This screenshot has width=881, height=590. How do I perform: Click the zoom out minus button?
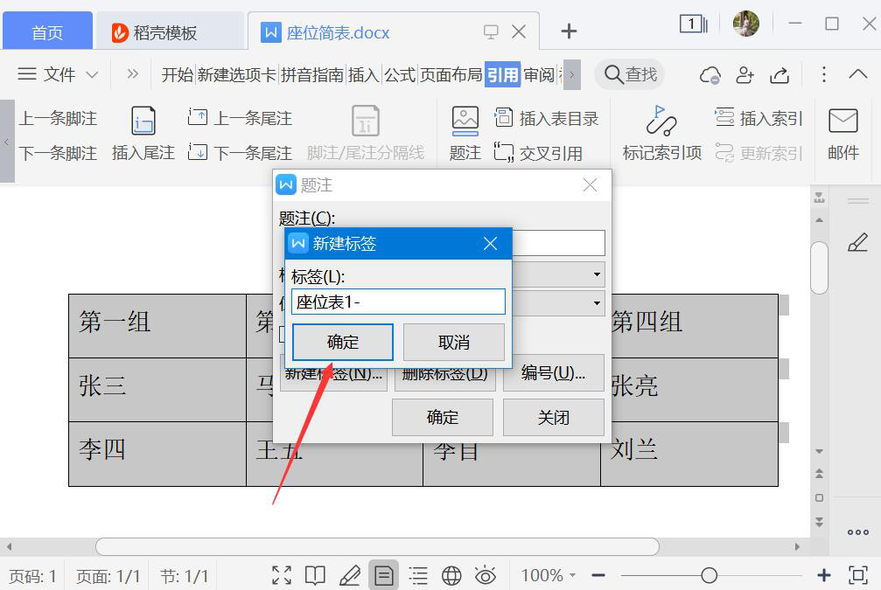tap(598, 575)
